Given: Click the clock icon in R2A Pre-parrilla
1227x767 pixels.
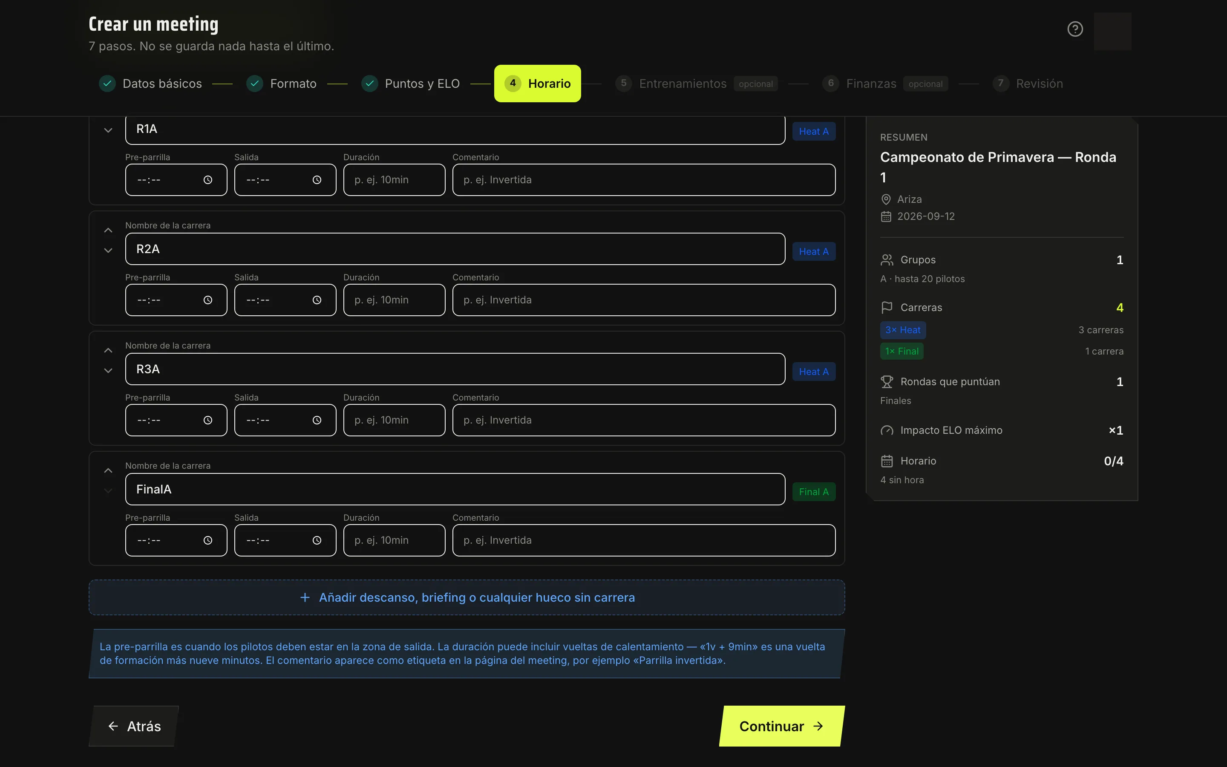Looking at the screenshot, I should point(208,300).
